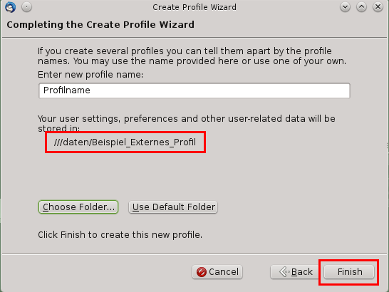Click the Use Default Folder button
The image size is (389, 292).
click(173, 207)
